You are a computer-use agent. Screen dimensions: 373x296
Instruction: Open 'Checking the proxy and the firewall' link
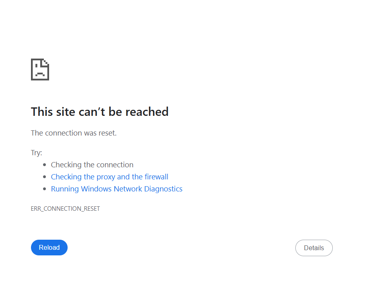(x=109, y=177)
